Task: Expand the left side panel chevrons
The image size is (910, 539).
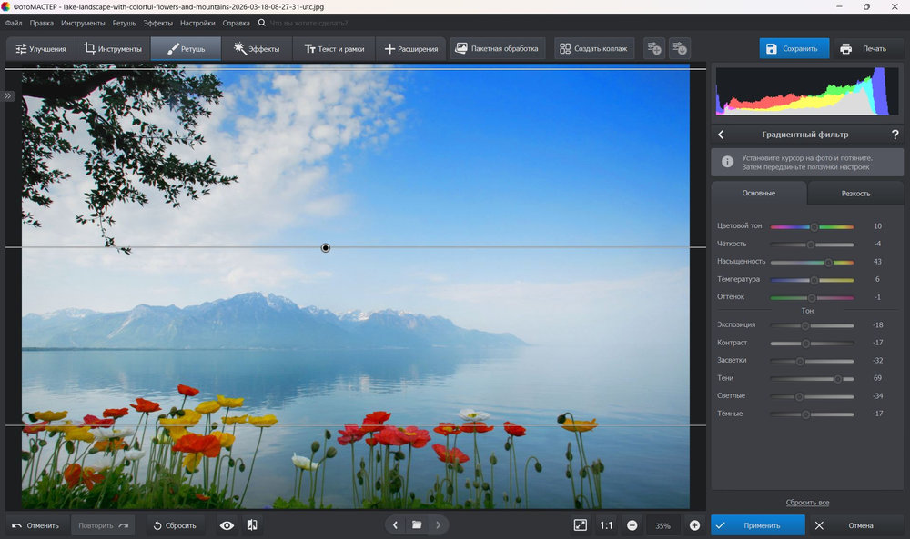Action: click(8, 95)
